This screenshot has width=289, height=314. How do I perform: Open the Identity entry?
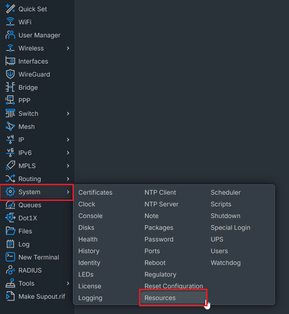click(x=89, y=263)
